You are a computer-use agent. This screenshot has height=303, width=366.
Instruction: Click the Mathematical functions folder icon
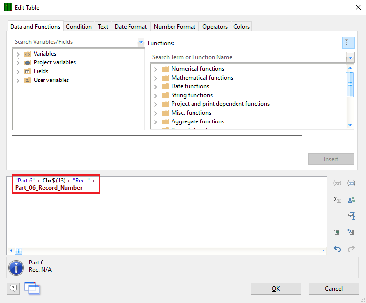pos(165,78)
